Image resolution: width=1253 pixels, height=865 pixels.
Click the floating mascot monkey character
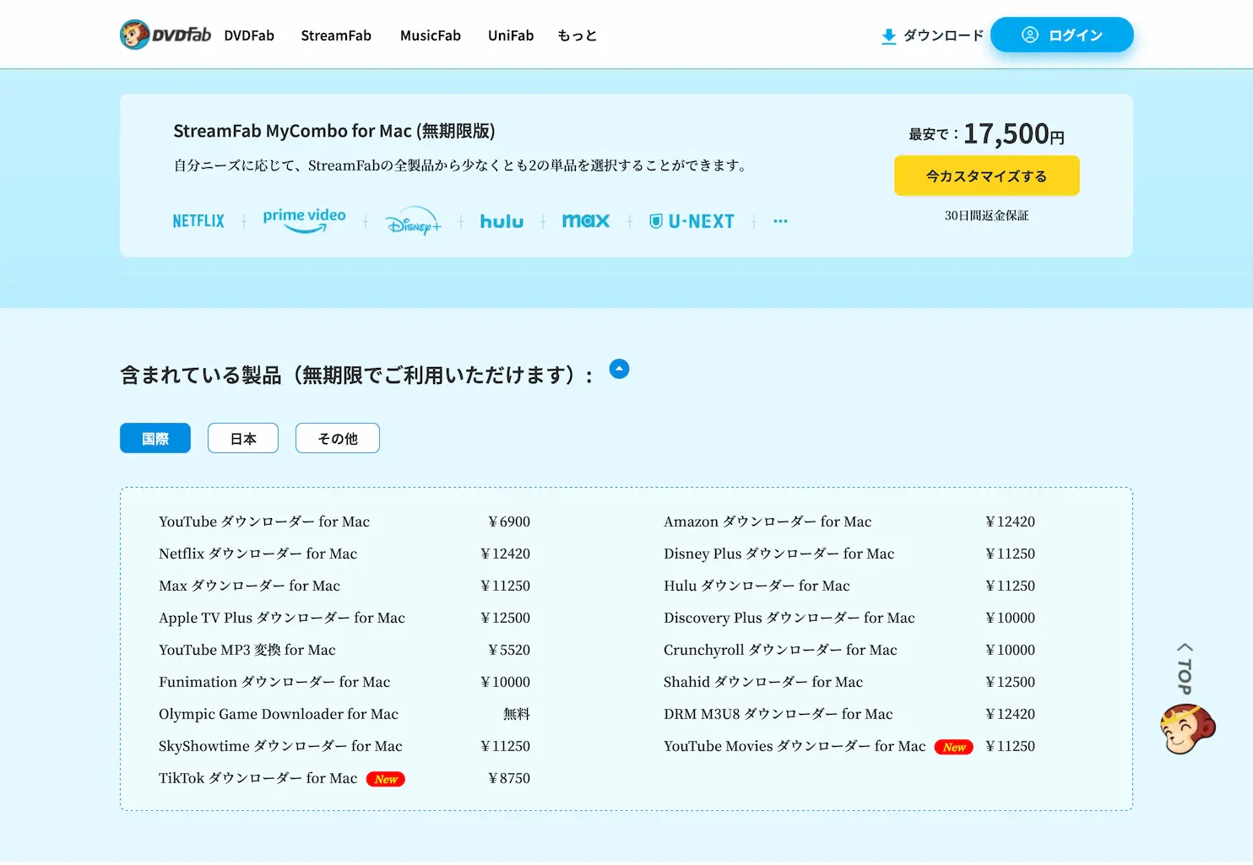(x=1186, y=727)
